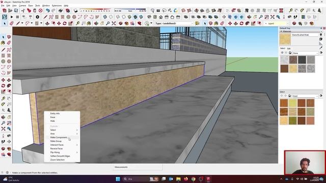The width and height of the screenshot is (326, 183).
Task: Select the Orbit tool in top toolbar
Action: (x=96, y=23)
